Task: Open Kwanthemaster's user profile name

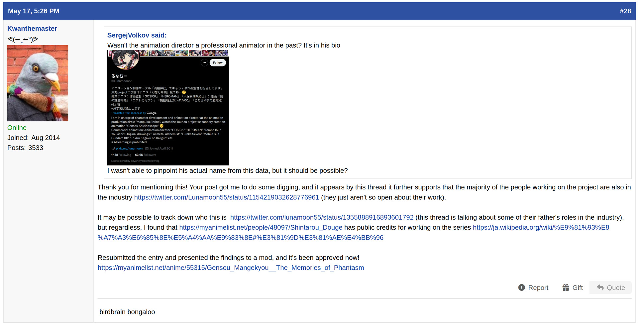Action: pyautogui.click(x=32, y=29)
